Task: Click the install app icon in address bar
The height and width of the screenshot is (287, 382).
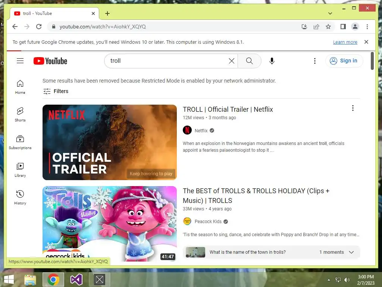Action: [304, 27]
